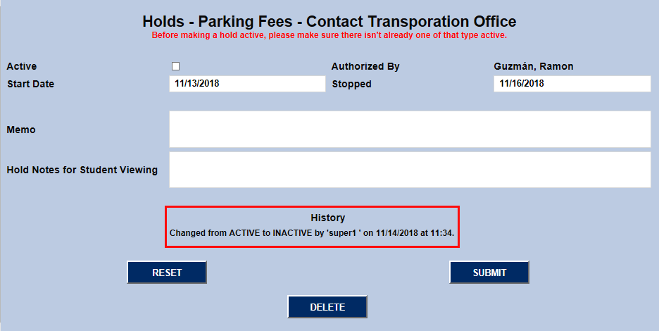The image size is (659, 331).
Task: Click the Start Date input field
Action: coord(247,84)
